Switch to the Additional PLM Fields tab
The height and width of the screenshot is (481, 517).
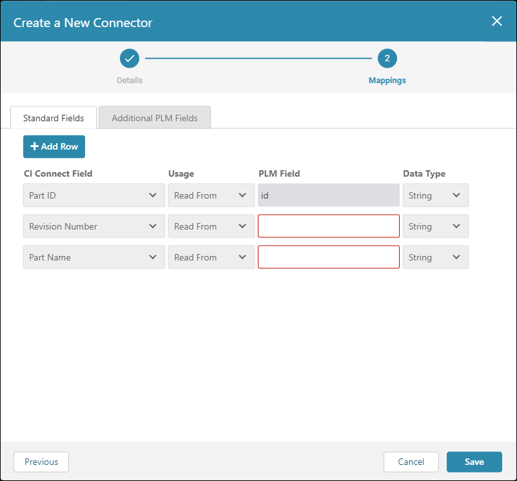[x=155, y=118]
